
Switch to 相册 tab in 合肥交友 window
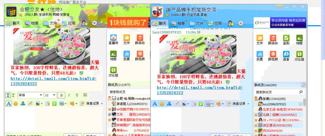pyautogui.click(x=32, y=23)
